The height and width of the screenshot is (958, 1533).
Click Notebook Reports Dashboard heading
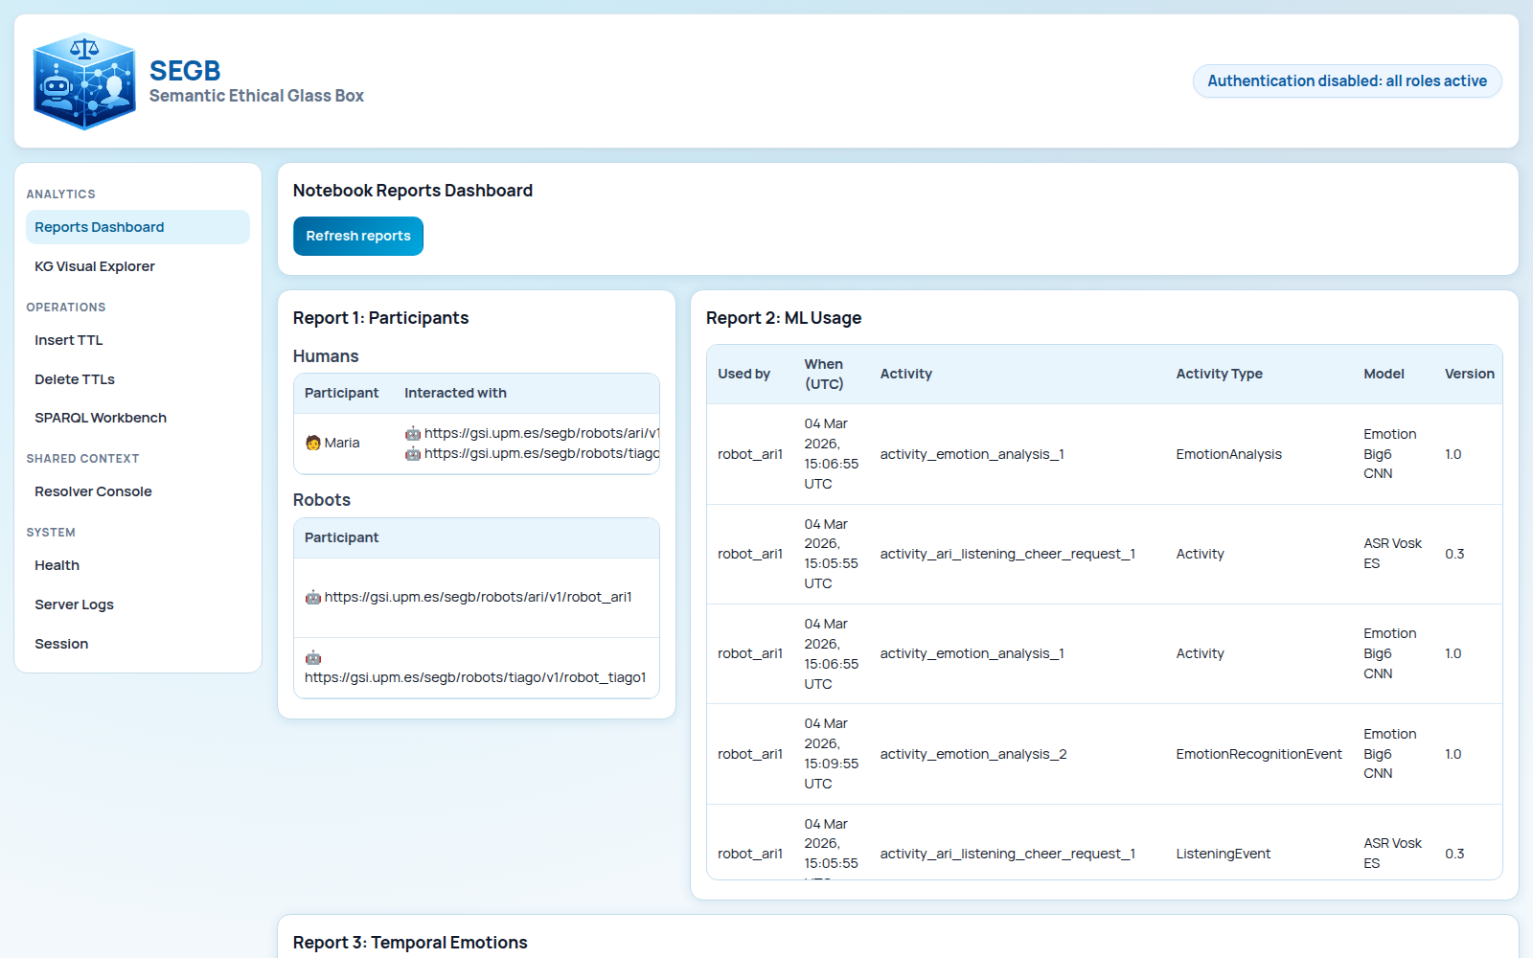click(413, 191)
